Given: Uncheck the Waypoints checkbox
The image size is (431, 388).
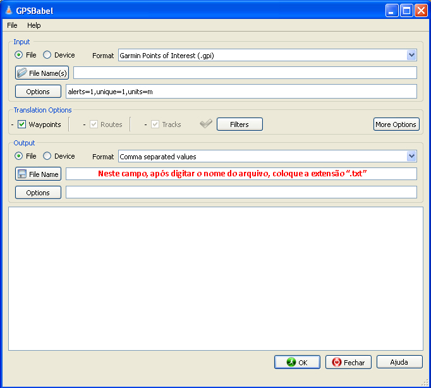Looking at the screenshot, I should tap(21, 124).
